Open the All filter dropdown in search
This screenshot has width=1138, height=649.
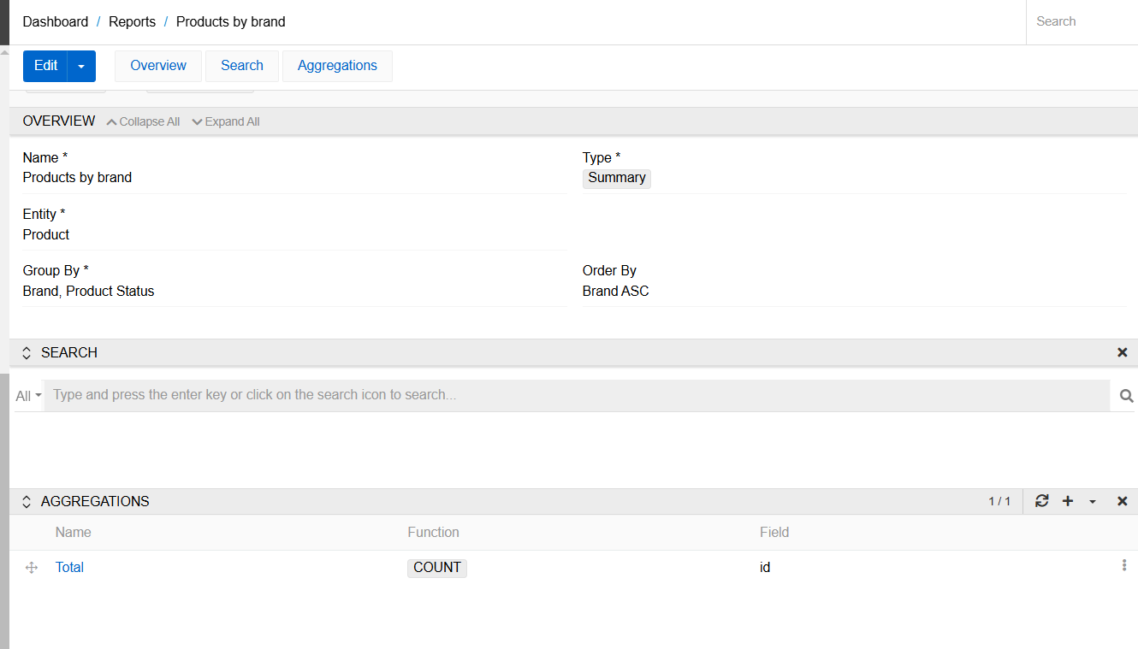[x=28, y=396]
